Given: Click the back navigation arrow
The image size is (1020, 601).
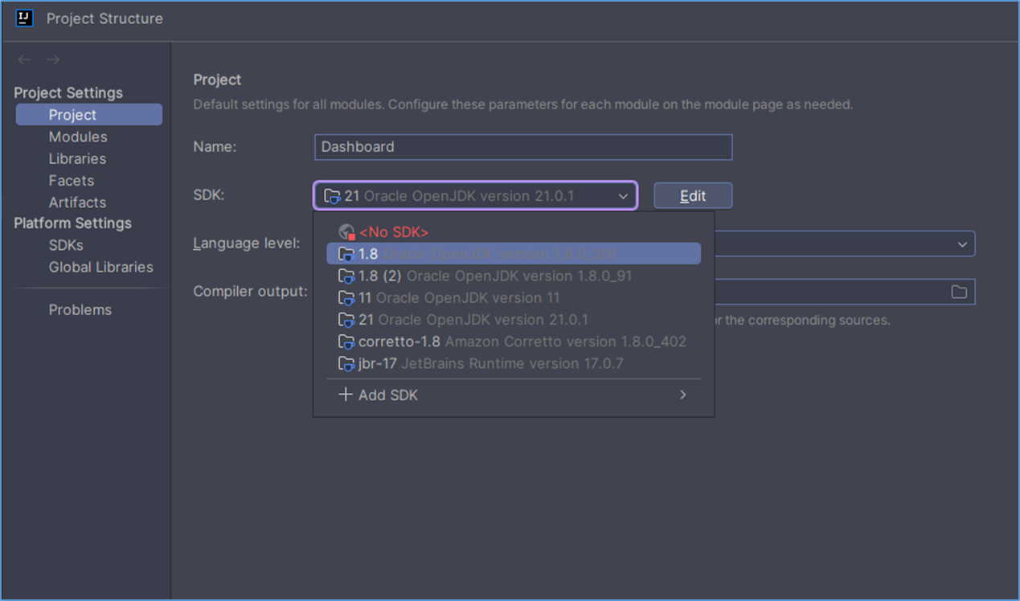Looking at the screenshot, I should pyautogui.click(x=25, y=60).
